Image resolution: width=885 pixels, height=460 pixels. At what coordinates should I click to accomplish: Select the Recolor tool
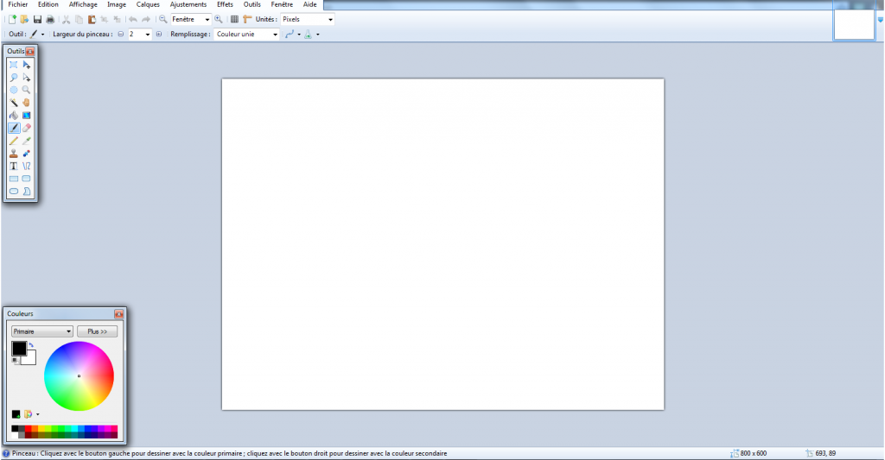27,154
